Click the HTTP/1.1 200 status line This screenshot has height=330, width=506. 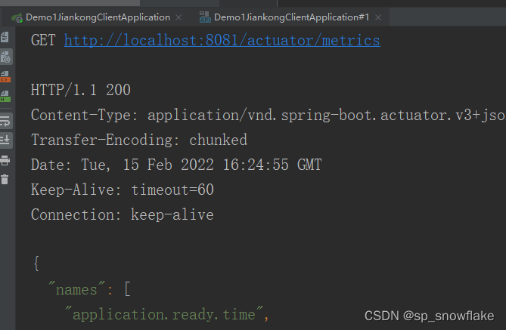(81, 90)
